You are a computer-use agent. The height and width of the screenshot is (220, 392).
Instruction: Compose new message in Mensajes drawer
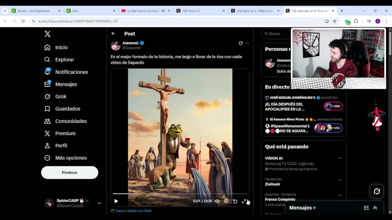[x=366, y=208]
